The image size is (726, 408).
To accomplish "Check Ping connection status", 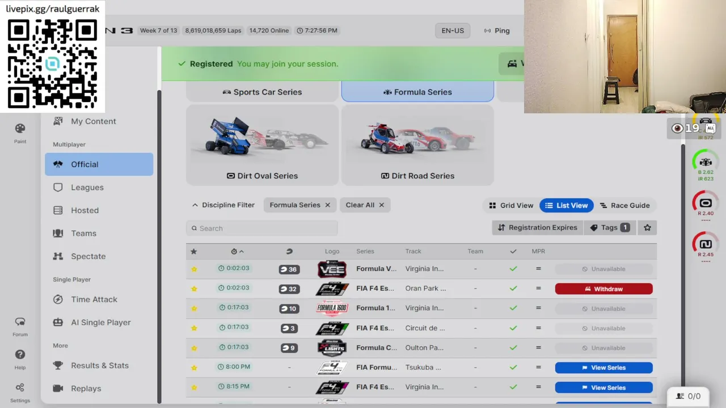I will coord(497,31).
